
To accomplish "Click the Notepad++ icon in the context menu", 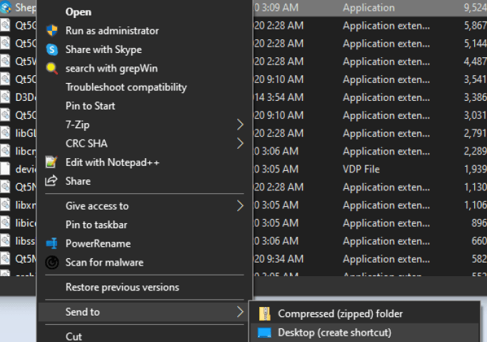I will point(51,162).
